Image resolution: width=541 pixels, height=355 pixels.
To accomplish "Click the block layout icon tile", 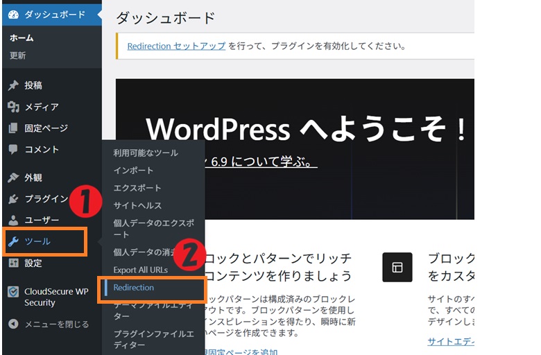I will 397,268.
